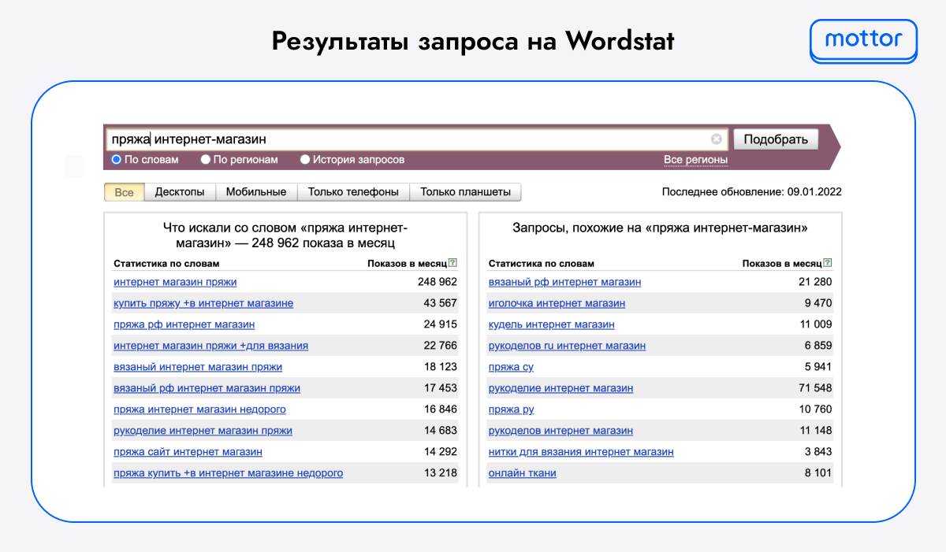This screenshot has height=552, width=946.
Task: Click the value '6 859'
Action: coord(819,346)
